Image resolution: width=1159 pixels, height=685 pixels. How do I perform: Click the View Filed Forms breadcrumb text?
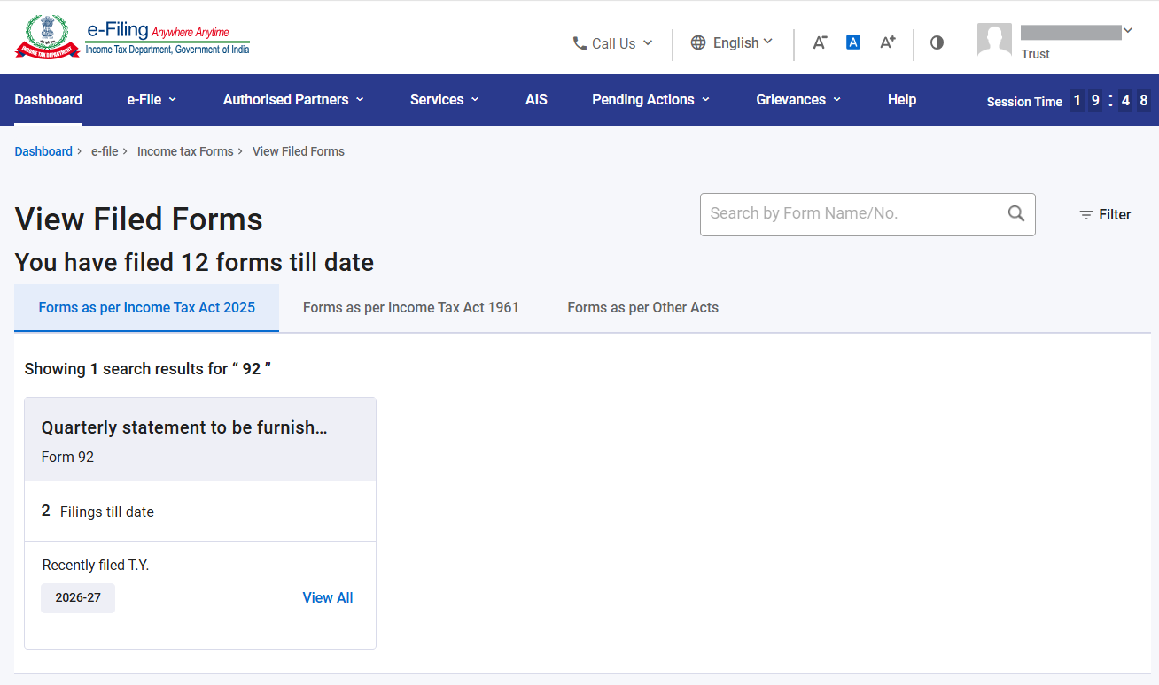[x=299, y=151]
